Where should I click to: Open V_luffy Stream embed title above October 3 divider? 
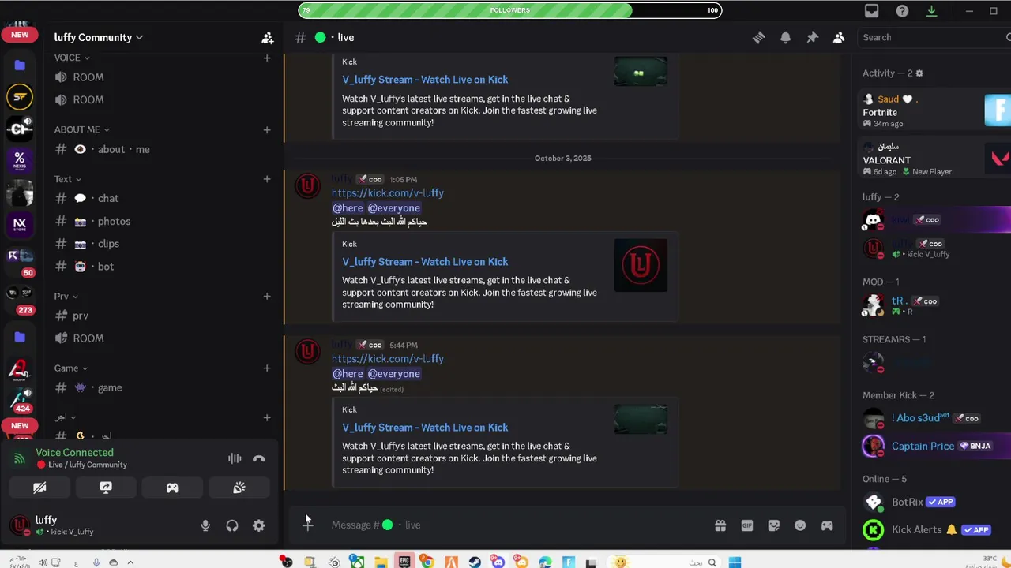pos(425,79)
